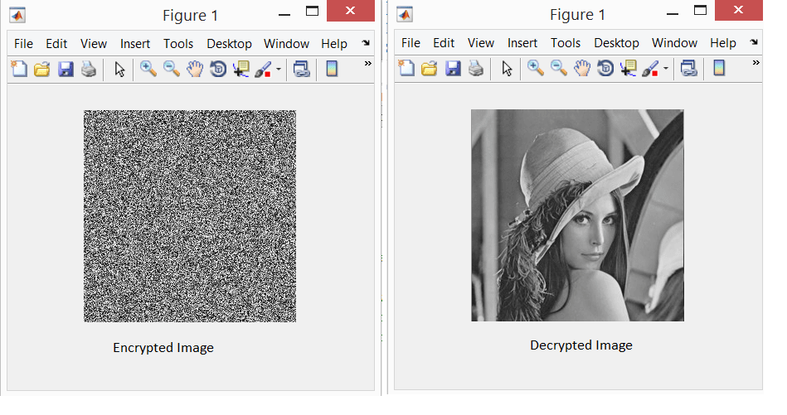Image resolution: width=787 pixels, height=415 pixels.
Task: Click Open File icon in left window
Action: click(42, 69)
